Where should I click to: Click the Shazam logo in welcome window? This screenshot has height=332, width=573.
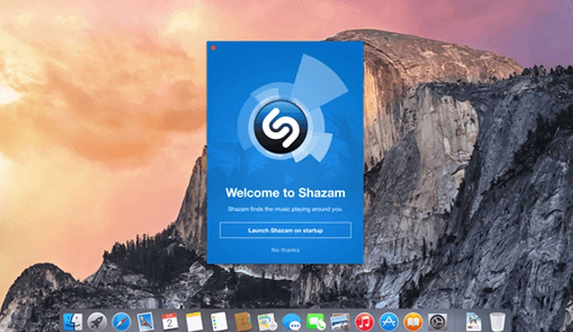(280, 127)
